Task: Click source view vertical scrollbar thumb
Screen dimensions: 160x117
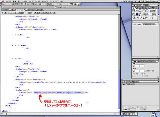Action: [119, 90]
